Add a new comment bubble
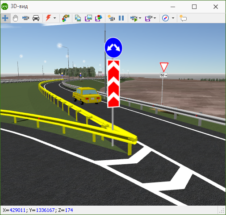This screenshot has height=215, width=226. [x=183, y=18]
